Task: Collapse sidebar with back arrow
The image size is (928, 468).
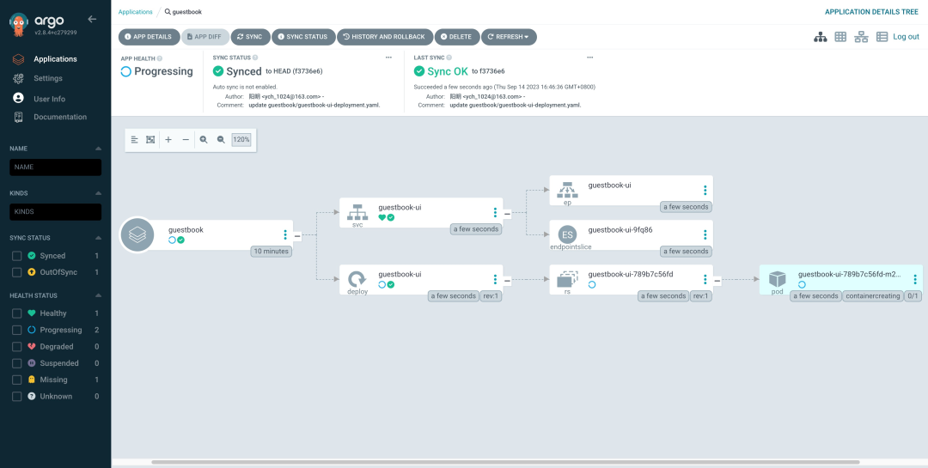Action: point(92,19)
